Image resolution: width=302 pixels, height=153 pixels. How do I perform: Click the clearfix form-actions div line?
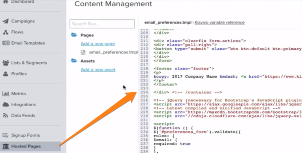[200, 41]
